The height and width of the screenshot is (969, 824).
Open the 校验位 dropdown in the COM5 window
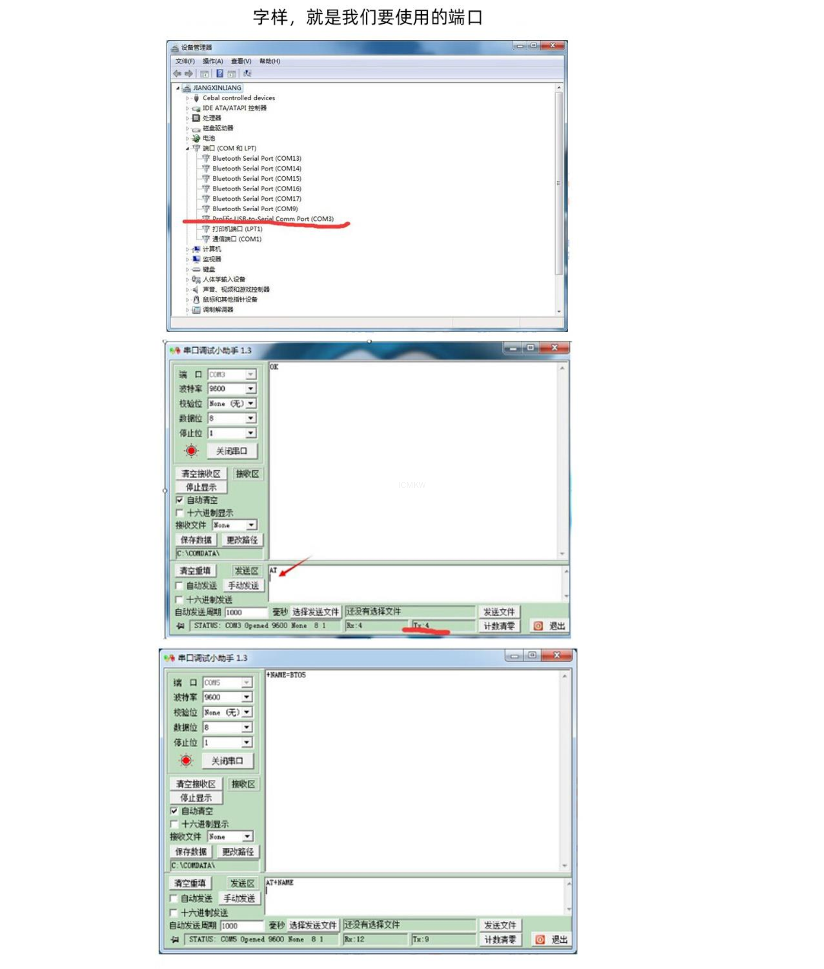point(246,712)
